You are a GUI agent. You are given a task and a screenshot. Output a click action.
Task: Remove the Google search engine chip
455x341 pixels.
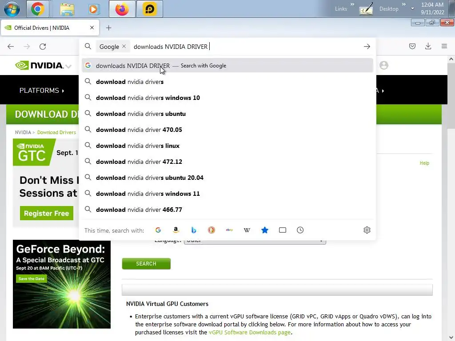click(124, 46)
